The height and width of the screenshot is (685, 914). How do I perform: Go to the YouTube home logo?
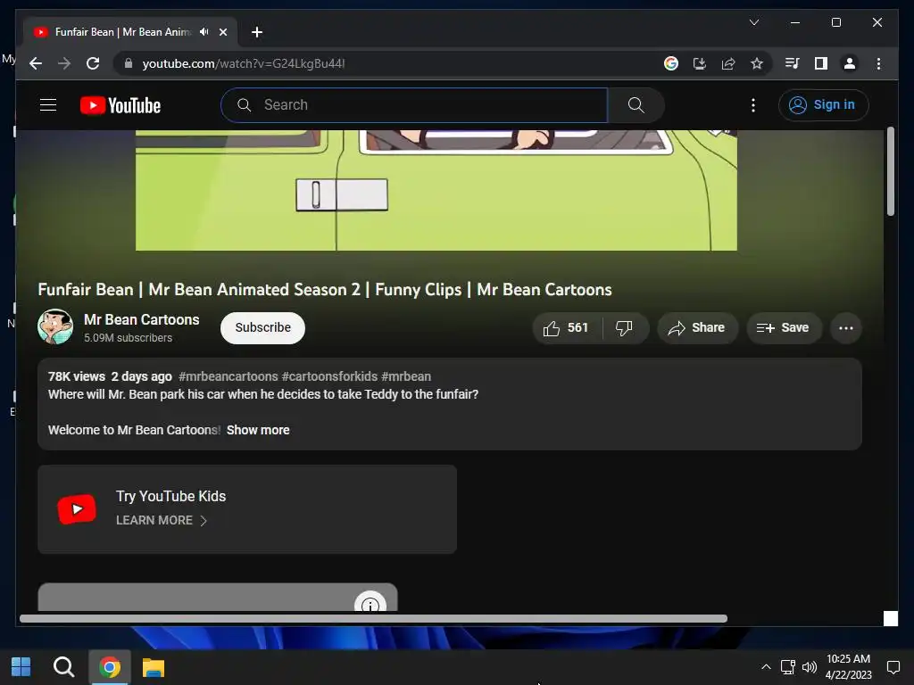[x=120, y=105]
